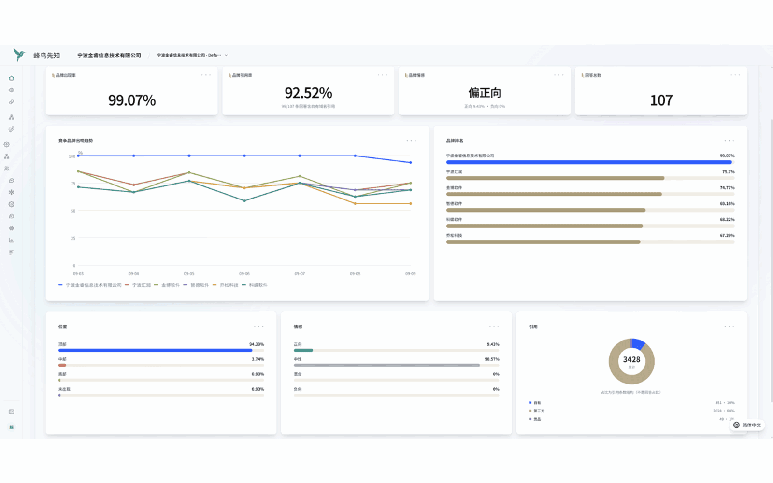Click the hummingbird logo

pyautogui.click(x=19, y=55)
